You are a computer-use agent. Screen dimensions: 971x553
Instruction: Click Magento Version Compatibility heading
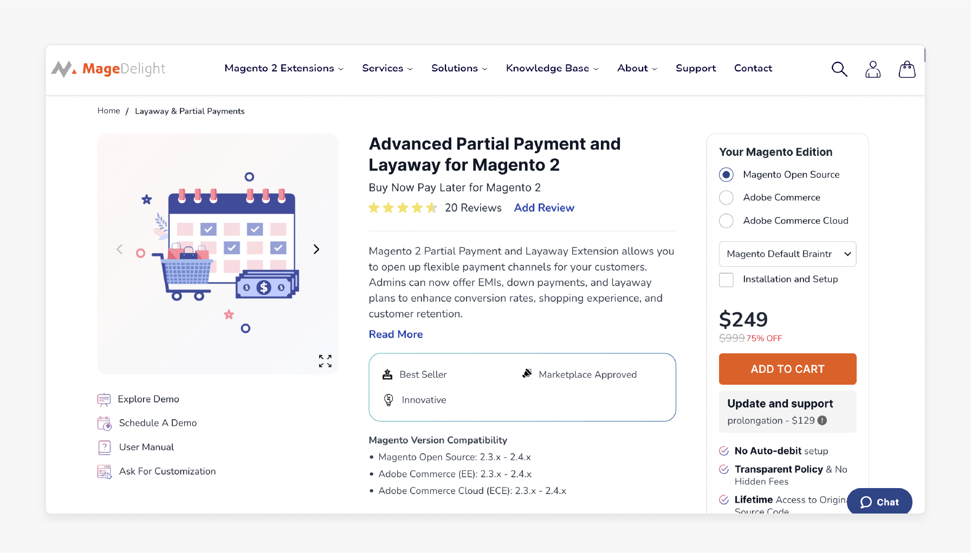(438, 440)
